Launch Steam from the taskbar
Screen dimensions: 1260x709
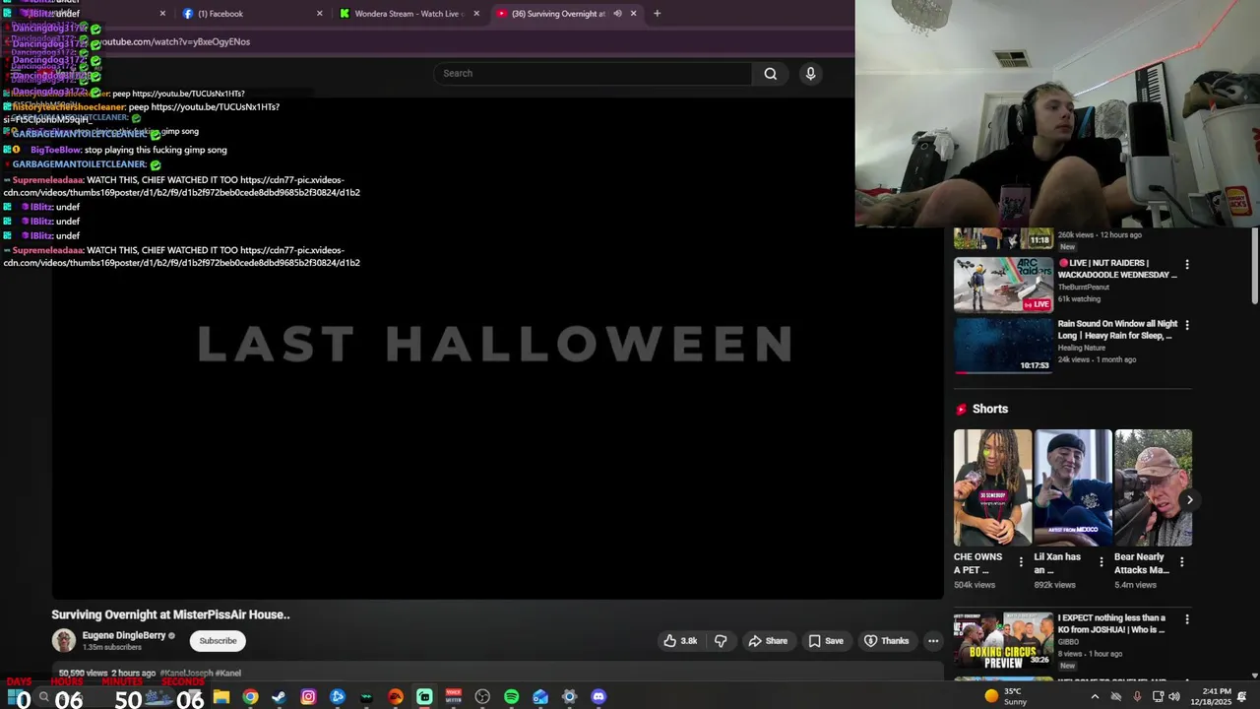point(280,697)
